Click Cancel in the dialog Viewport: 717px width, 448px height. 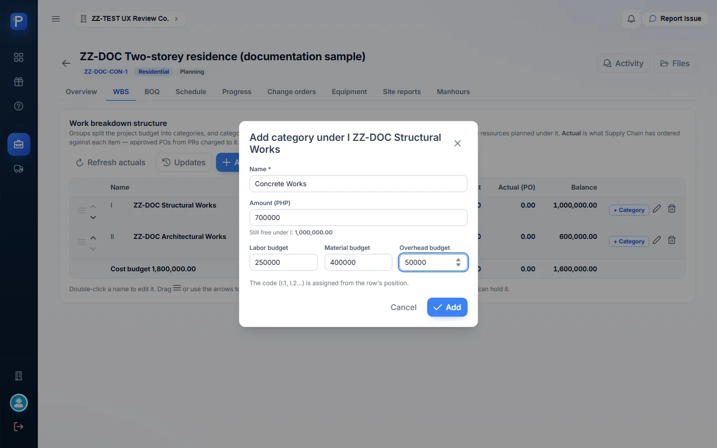403,307
